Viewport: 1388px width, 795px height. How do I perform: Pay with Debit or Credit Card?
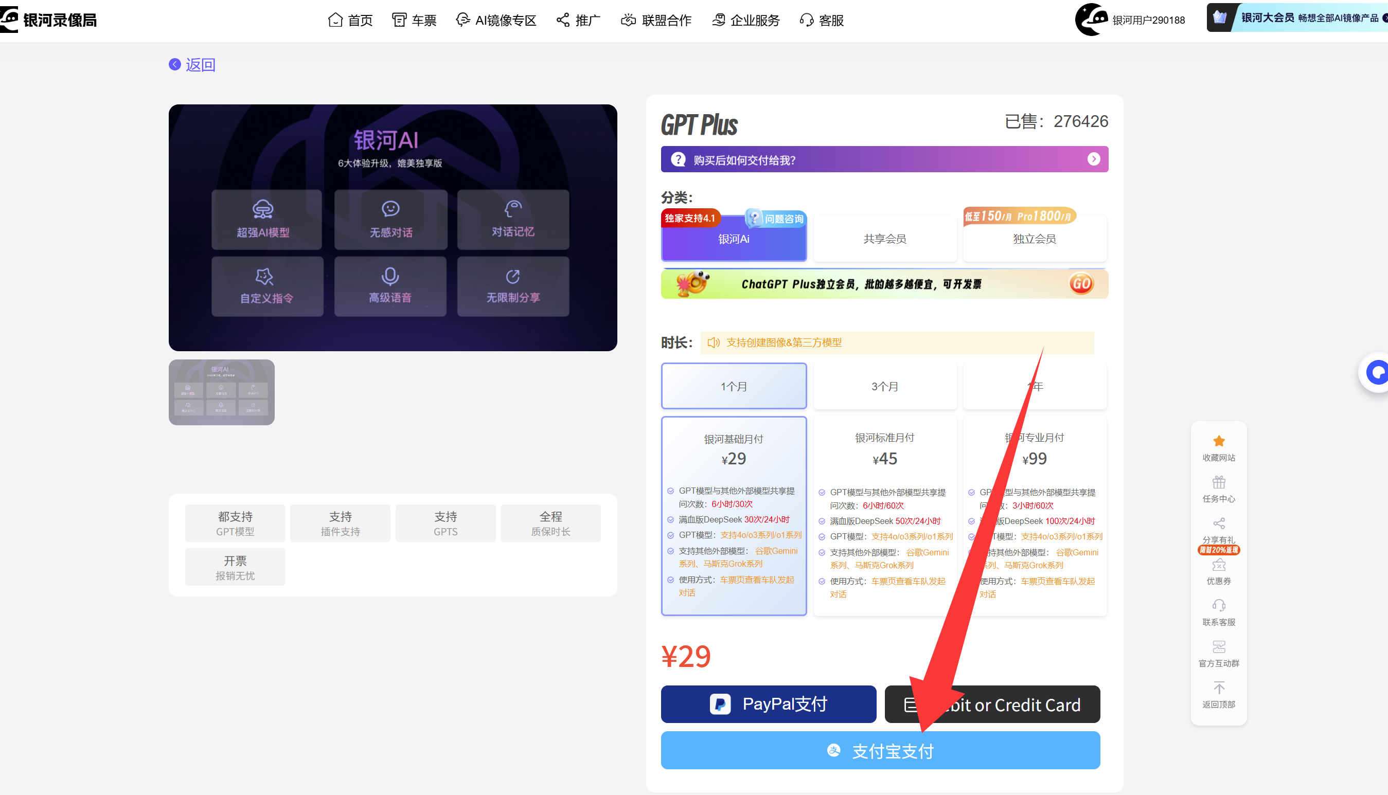(992, 704)
